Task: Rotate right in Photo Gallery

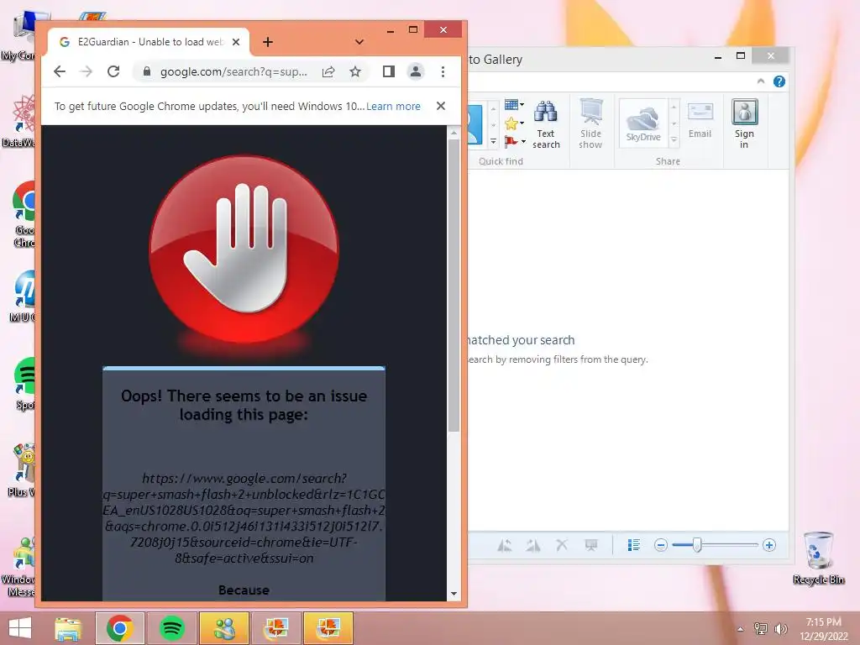Action: (x=533, y=545)
